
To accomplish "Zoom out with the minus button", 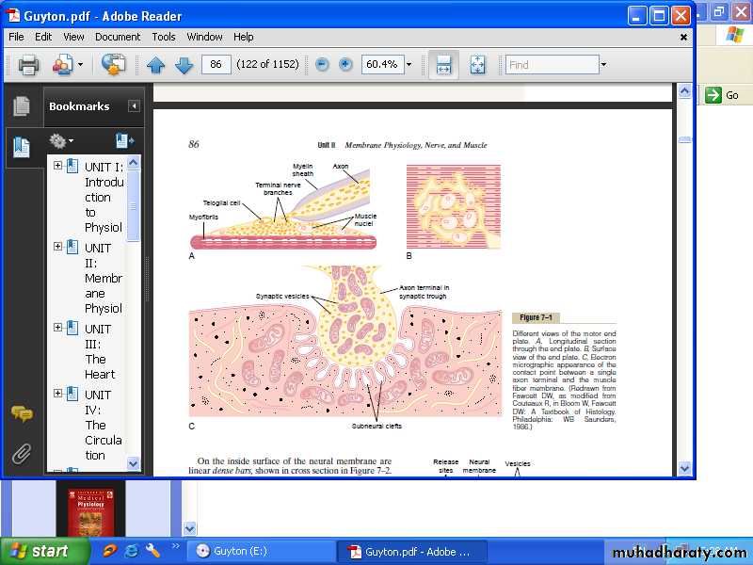I will click(322, 65).
